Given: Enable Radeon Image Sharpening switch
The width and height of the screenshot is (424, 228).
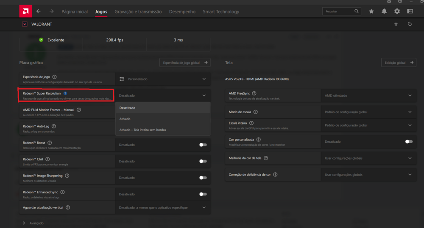Looking at the screenshot, I should click(203, 178).
